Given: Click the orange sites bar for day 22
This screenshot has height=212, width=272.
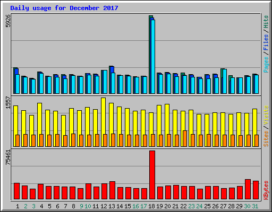Looking at the screenshot, I should tap(185, 138).
